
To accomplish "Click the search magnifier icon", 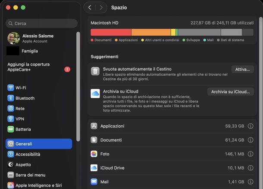I will 11,23.
